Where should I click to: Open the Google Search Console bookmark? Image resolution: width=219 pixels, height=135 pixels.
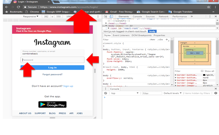(151, 12)
